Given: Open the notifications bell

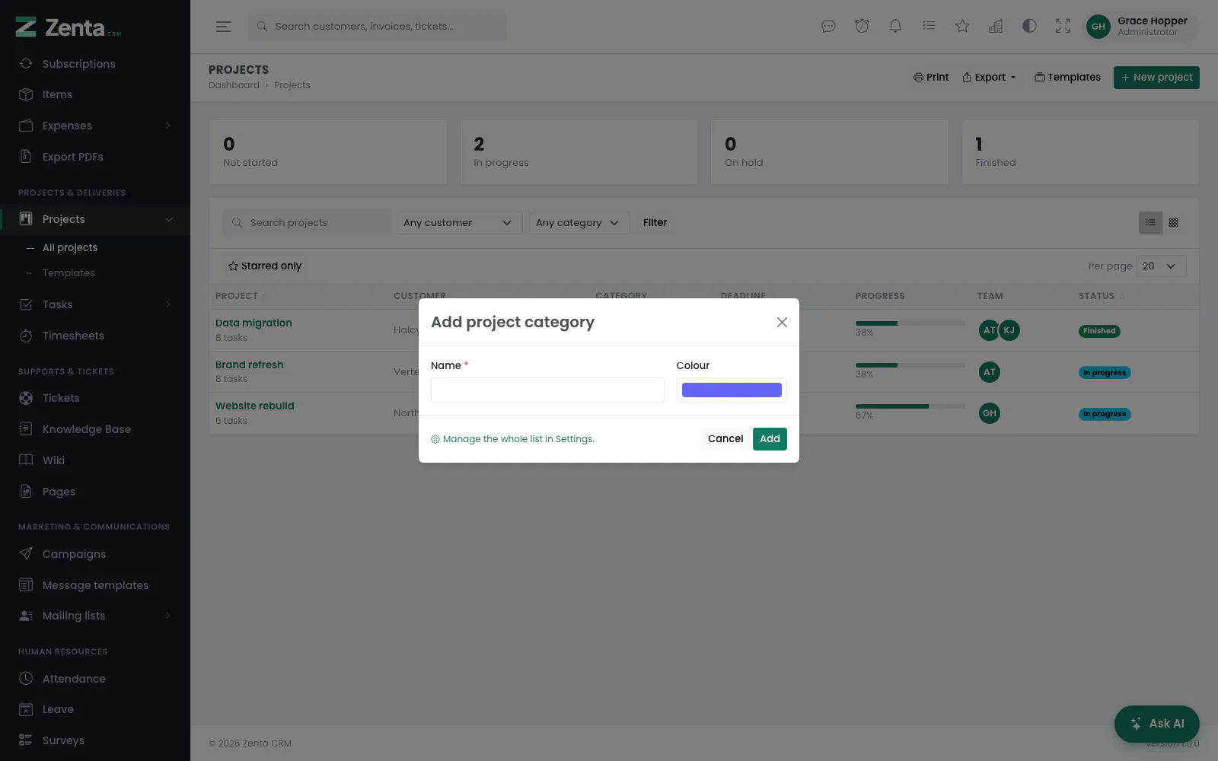Looking at the screenshot, I should [x=895, y=27].
